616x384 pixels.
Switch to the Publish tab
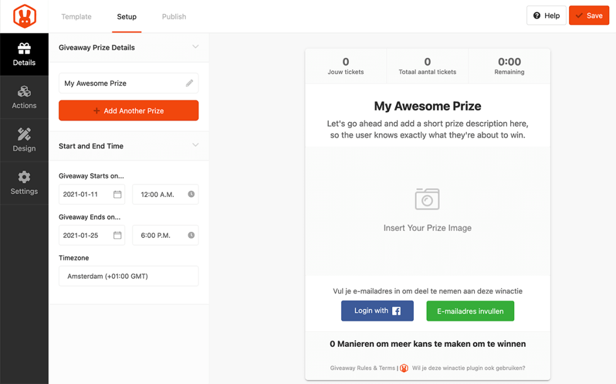tap(174, 17)
